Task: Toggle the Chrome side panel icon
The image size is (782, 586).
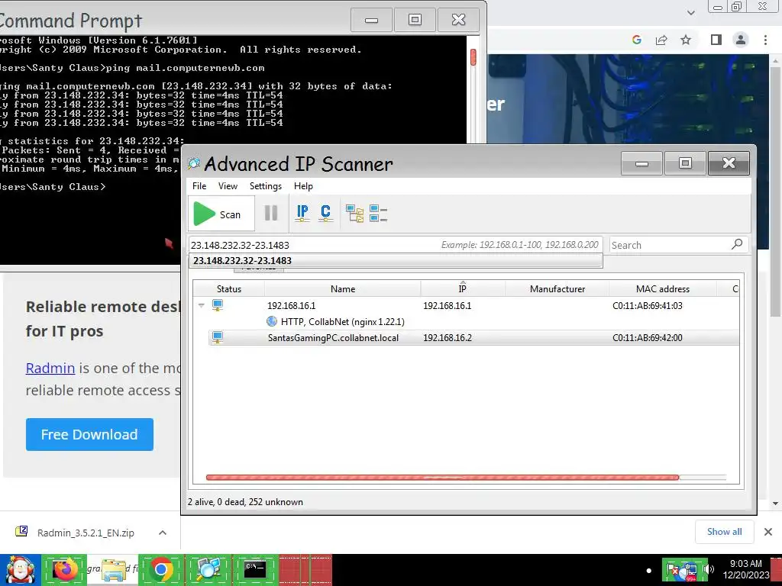Action: (x=716, y=40)
